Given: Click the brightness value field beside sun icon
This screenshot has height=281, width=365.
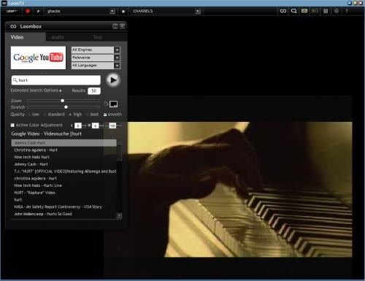Looking at the screenshot, I should pyautogui.click(x=95, y=126).
